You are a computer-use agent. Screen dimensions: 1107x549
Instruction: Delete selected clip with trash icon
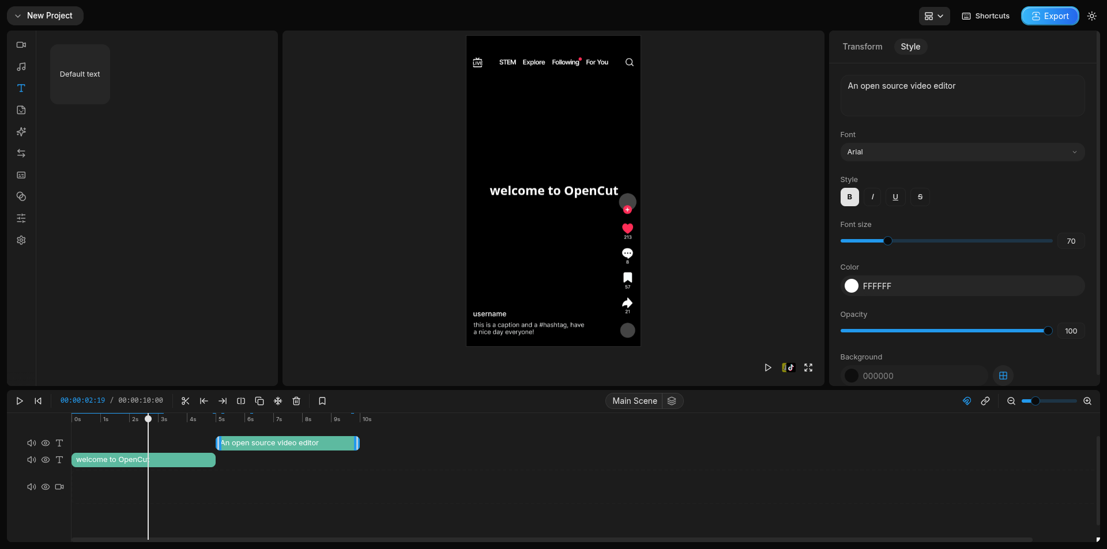tap(296, 401)
